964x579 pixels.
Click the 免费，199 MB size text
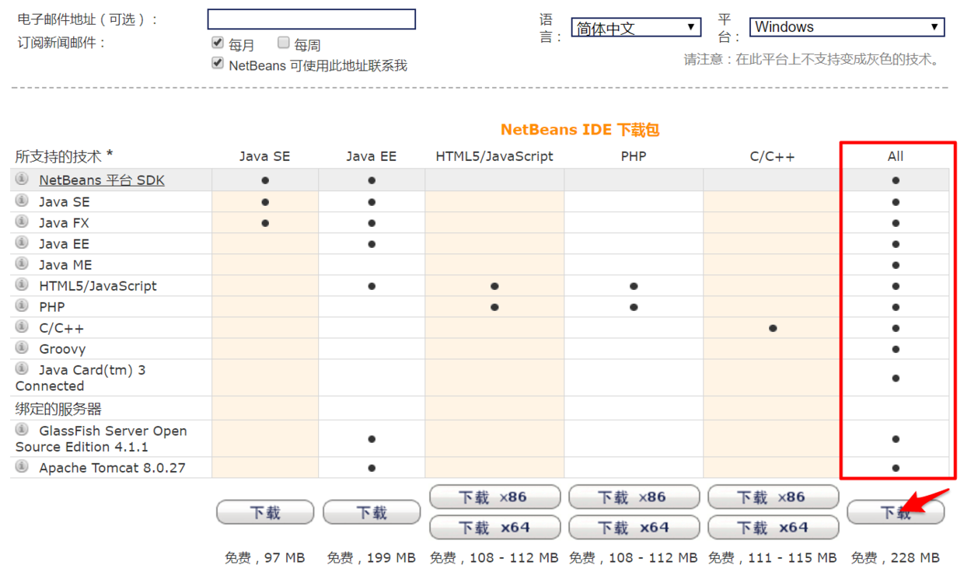click(372, 558)
